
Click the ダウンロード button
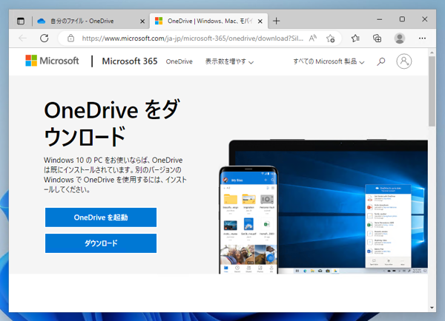click(101, 243)
